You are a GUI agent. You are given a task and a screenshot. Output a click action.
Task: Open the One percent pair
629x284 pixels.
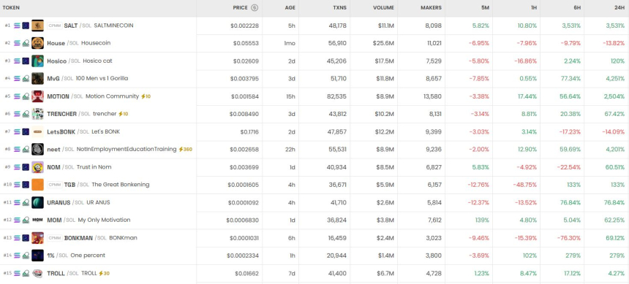(x=76, y=255)
